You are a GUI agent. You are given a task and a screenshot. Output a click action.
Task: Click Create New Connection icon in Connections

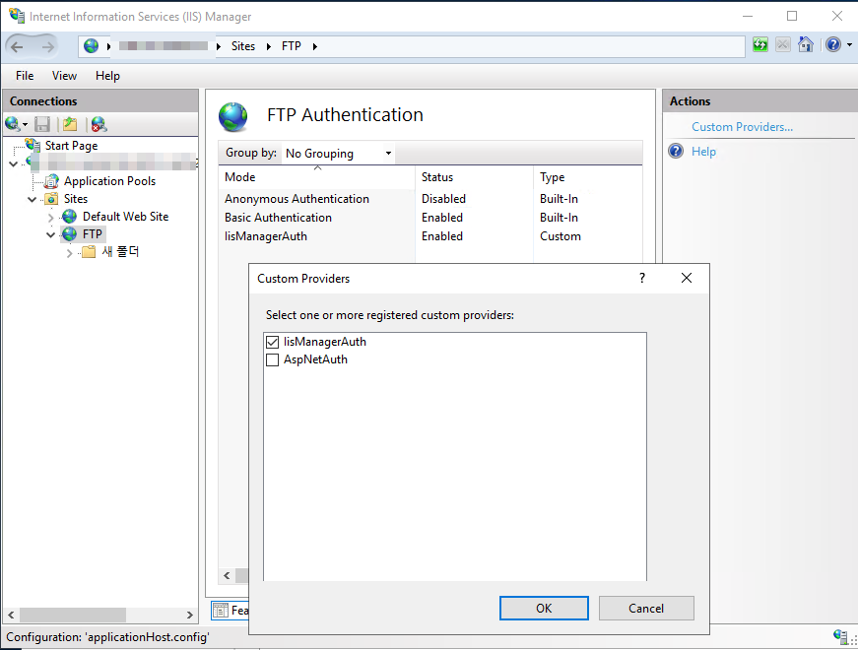tap(13, 124)
